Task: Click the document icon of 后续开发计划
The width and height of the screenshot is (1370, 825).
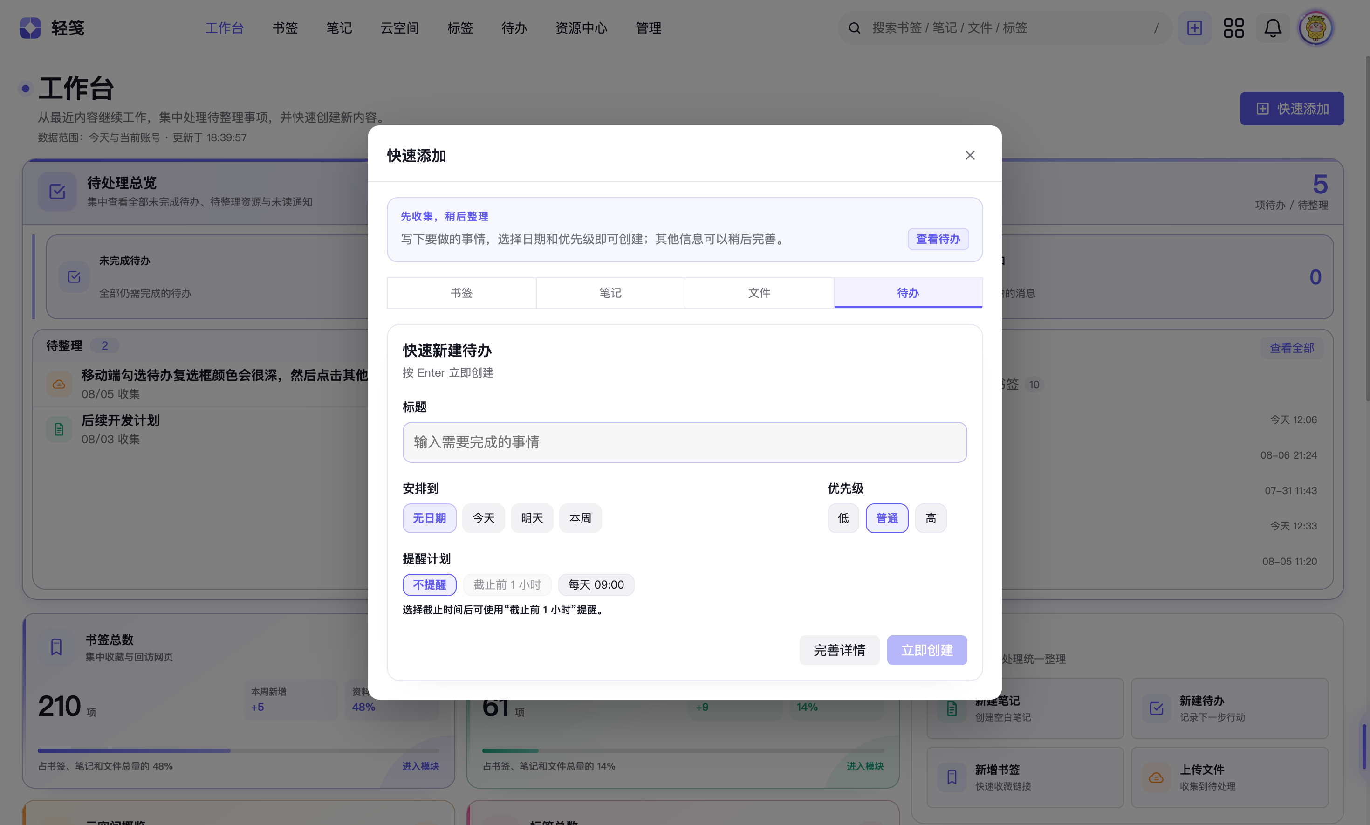Action: coord(59,429)
